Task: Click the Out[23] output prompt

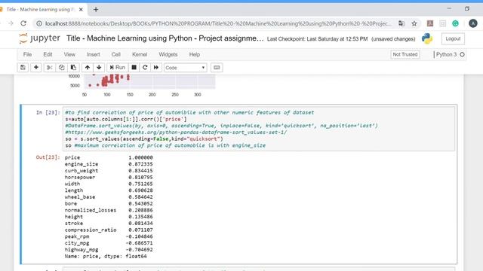Action: [x=48, y=157]
